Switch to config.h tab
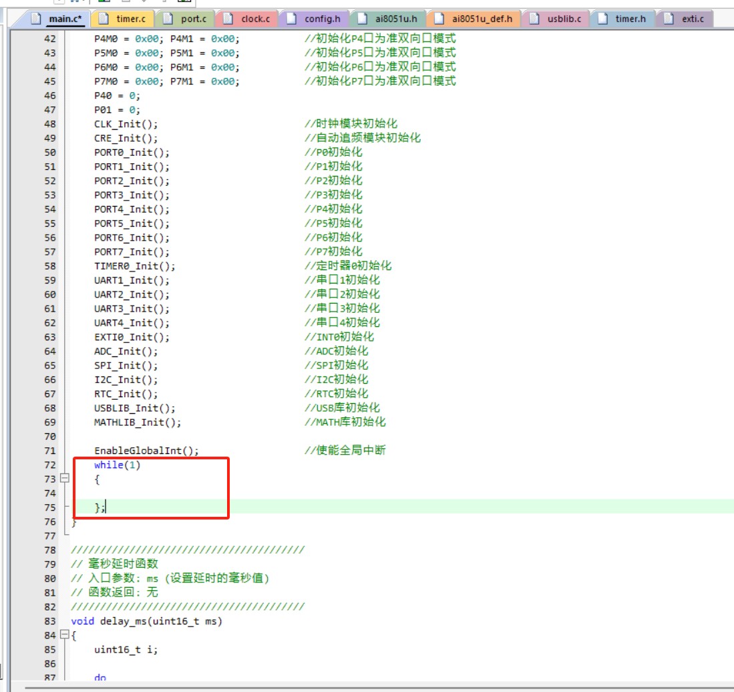Viewport: 734px width, 692px height. tap(322, 19)
